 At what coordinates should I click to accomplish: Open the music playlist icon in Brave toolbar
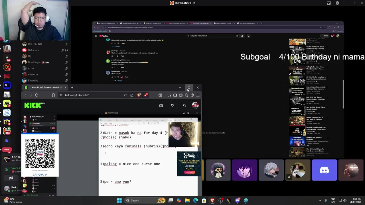pos(169,95)
